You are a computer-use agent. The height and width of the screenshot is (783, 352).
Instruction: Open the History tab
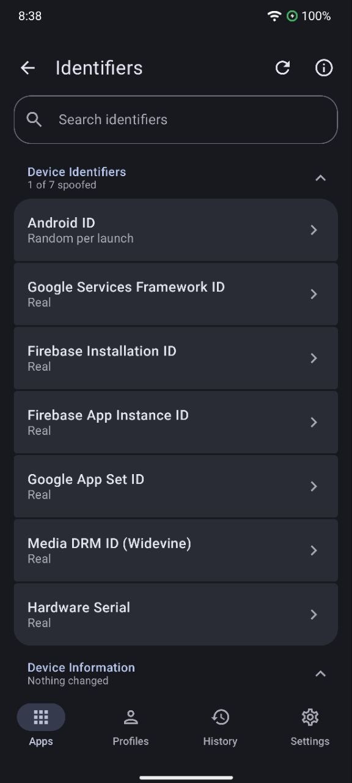tap(220, 727)
